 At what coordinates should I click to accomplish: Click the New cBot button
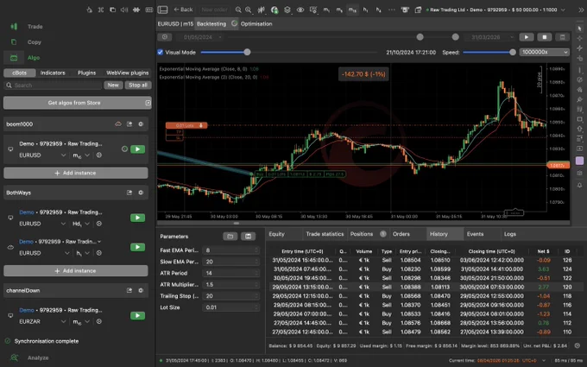(x=113, y=85)
